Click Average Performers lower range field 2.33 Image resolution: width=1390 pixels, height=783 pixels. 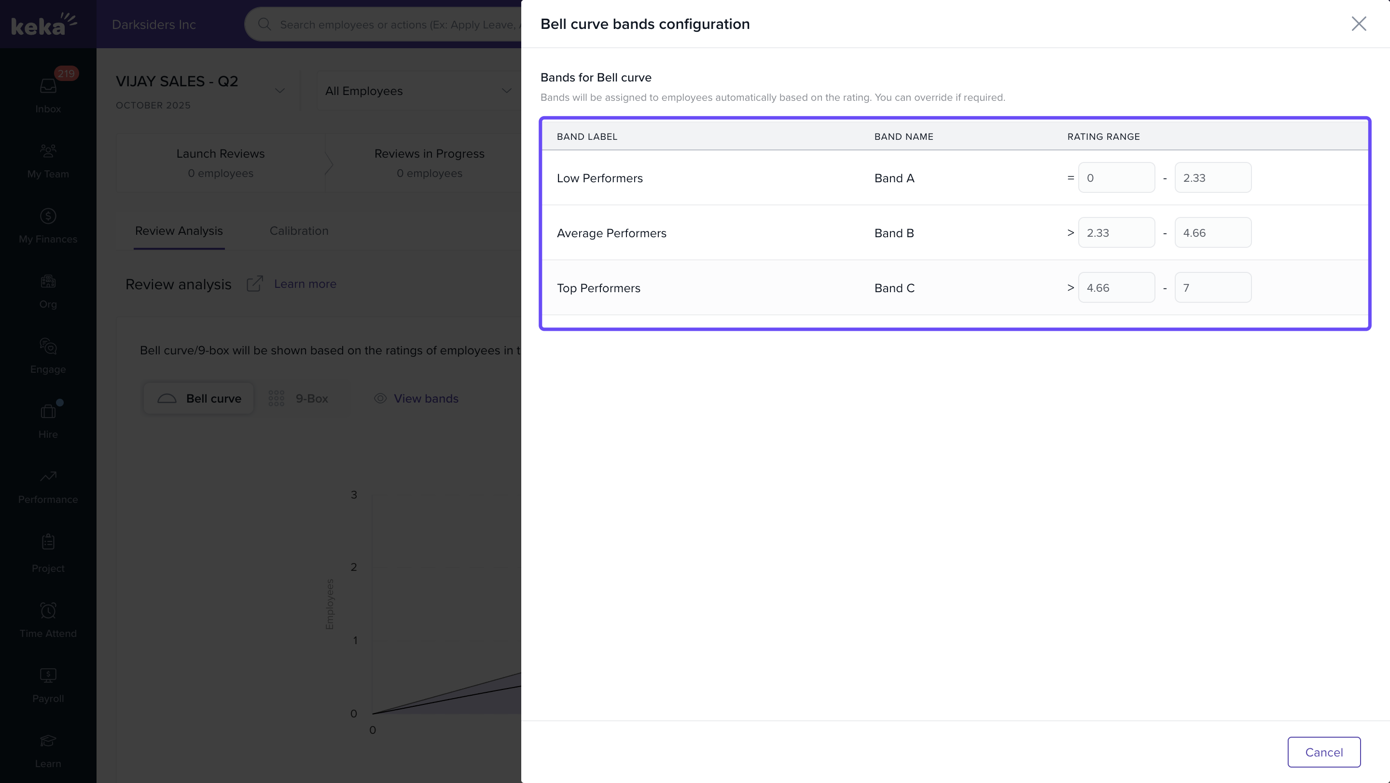(x=1116, y=233)
